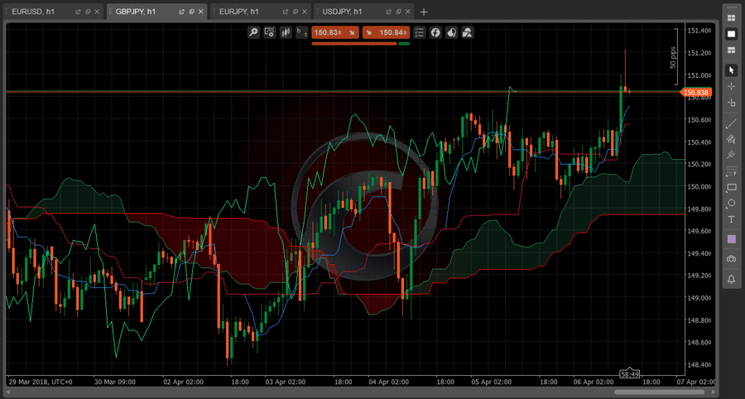Click the 150.000 price axis label

[699, 187]
